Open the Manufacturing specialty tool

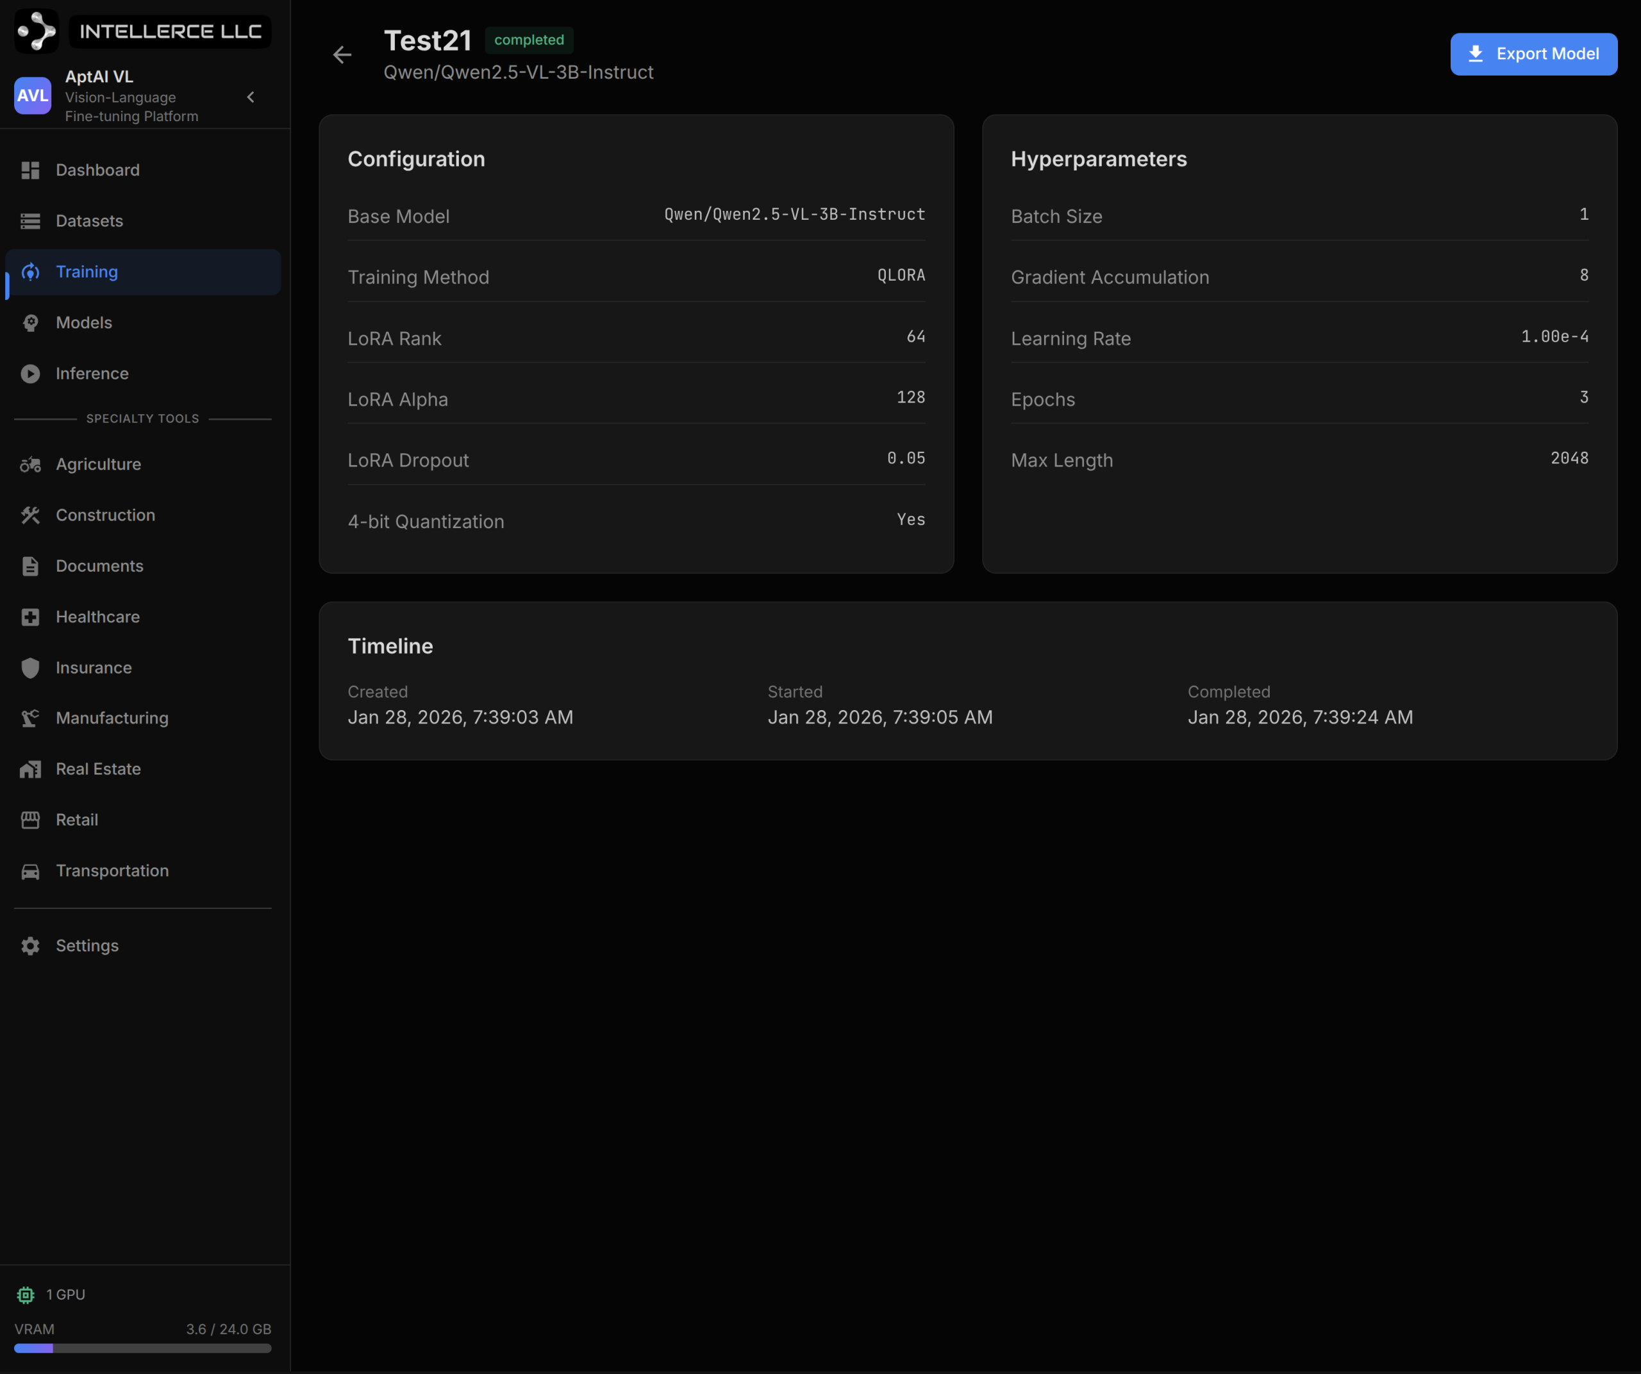click(x=143, y=718)
